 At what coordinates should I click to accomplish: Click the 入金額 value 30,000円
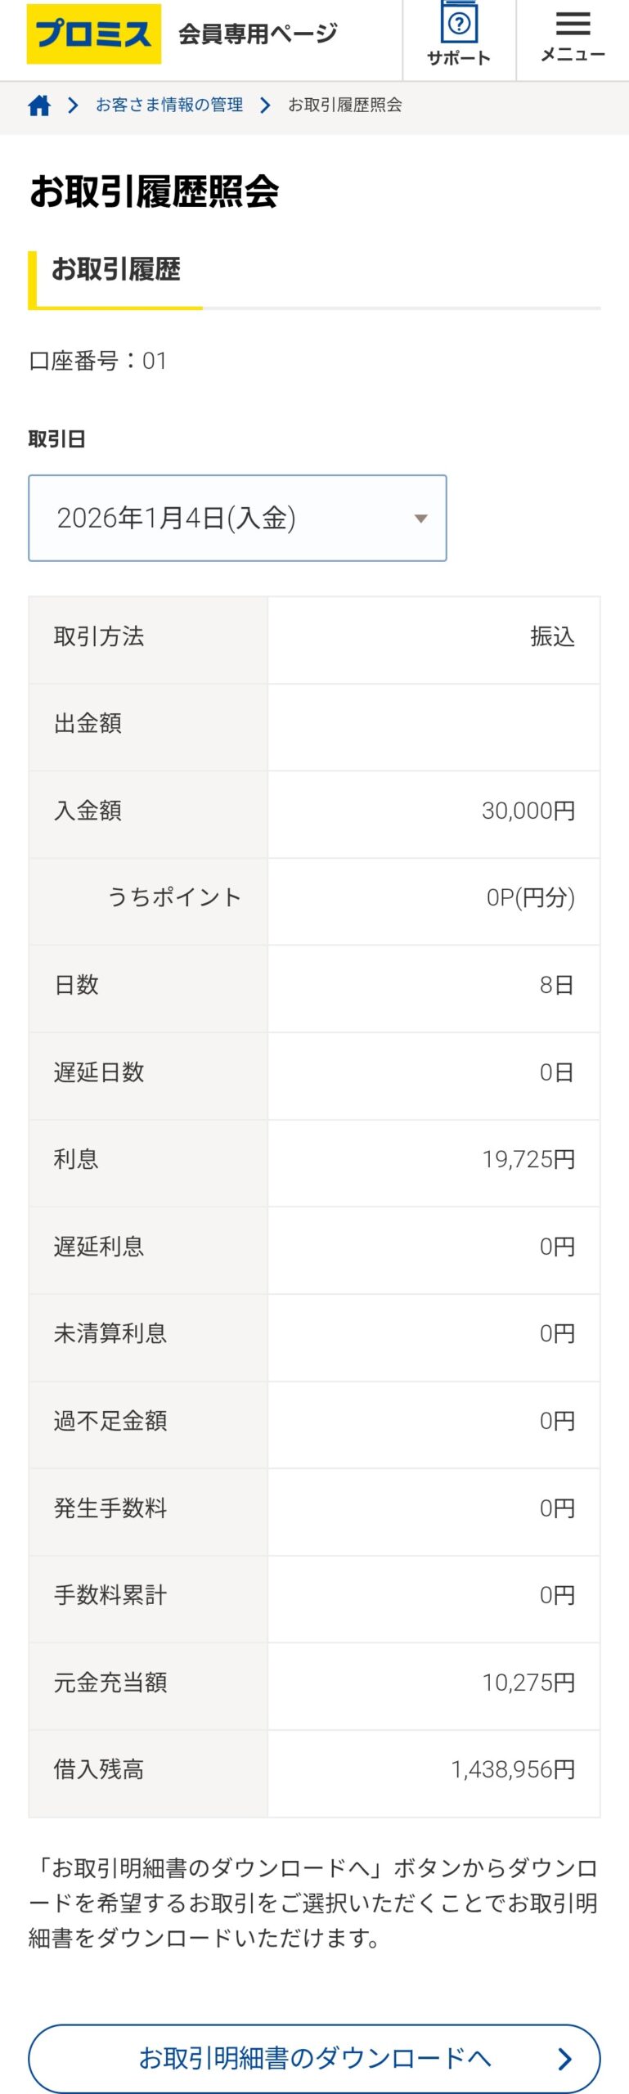[x=528, y=811]
